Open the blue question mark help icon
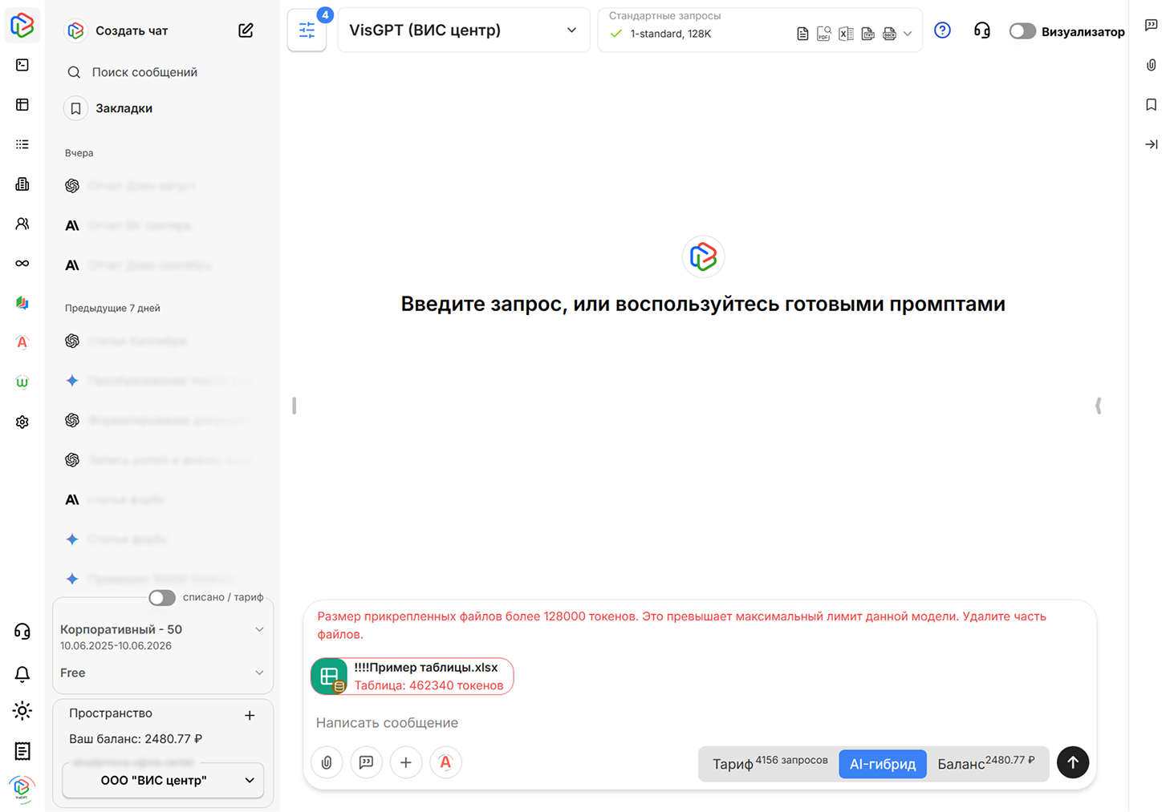 click(942, 30)
